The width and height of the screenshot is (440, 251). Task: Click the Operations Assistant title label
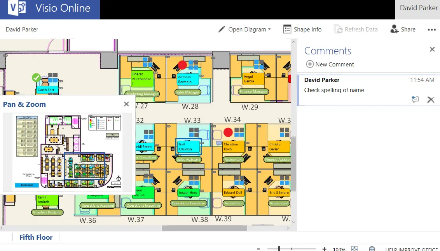click(98, 205)
